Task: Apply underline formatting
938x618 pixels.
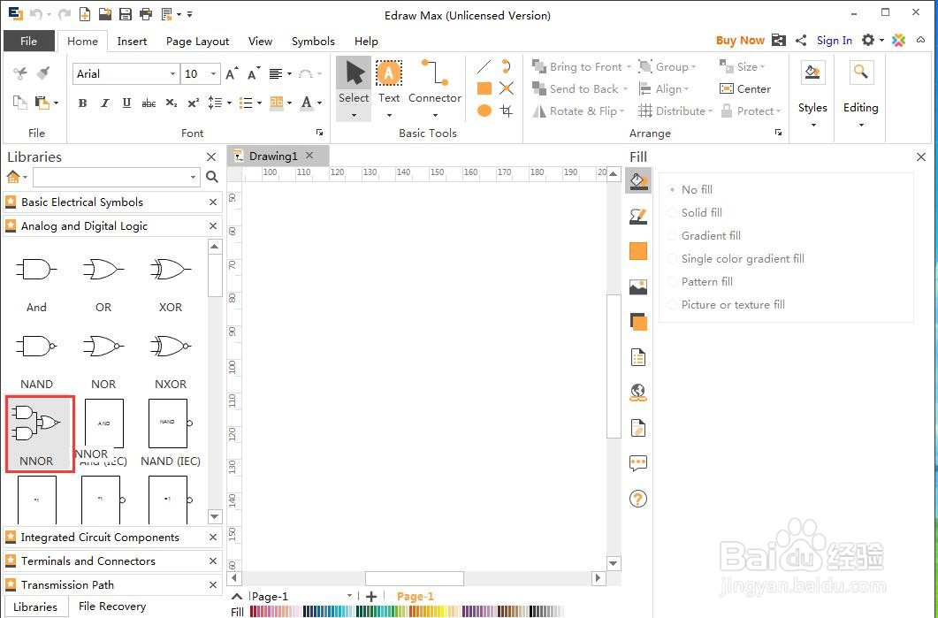Action: [x=126, y=103]
